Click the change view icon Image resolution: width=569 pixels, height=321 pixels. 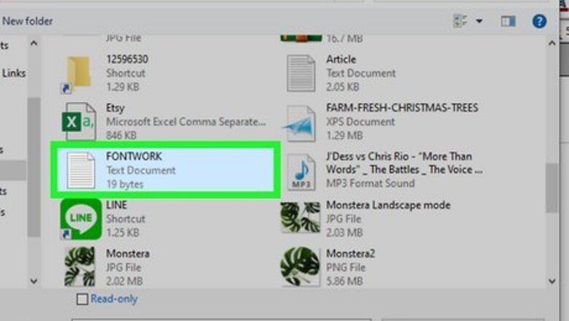pos(460,21)
